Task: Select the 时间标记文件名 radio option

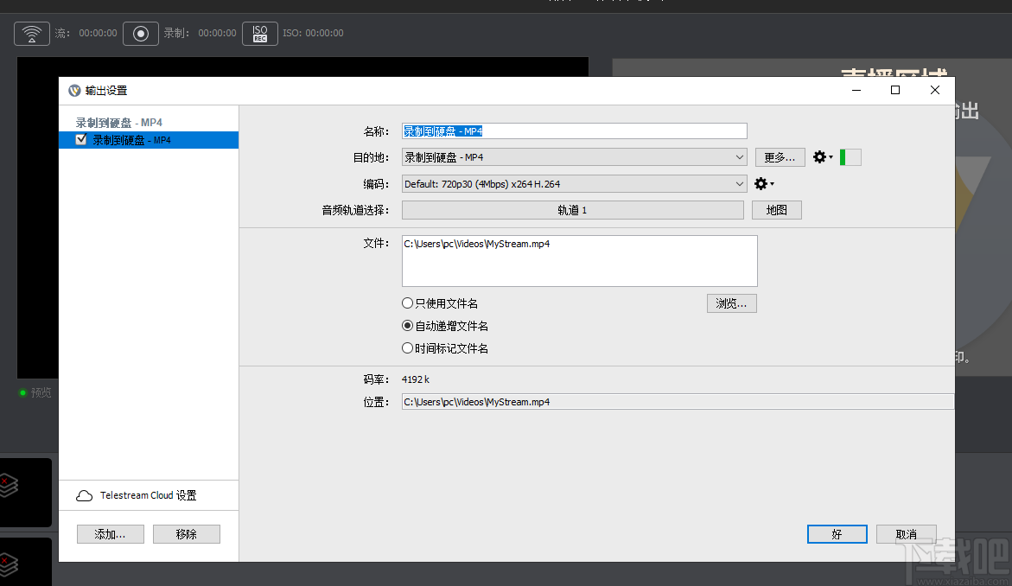Action: tap(407, 347)
